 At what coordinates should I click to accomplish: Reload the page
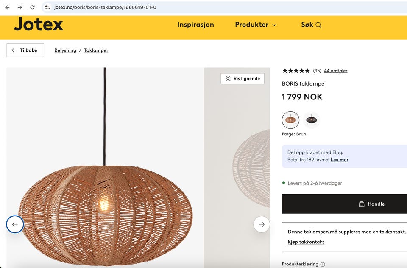pos(32,7)
